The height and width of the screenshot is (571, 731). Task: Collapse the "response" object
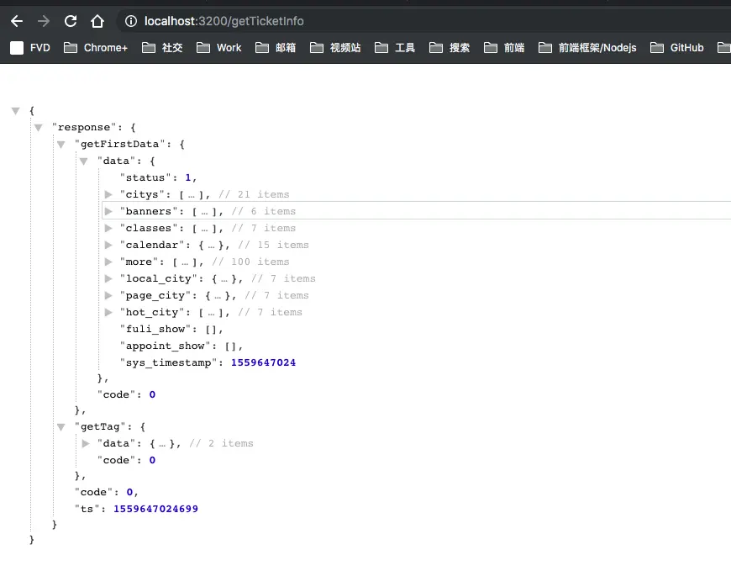click(x=38, y=128)
